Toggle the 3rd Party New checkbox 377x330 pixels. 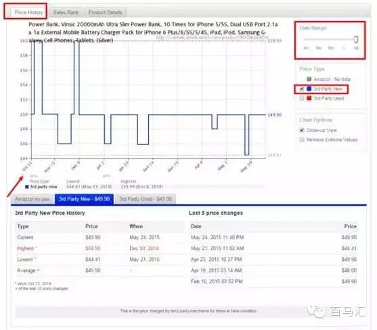click(302, 89)
